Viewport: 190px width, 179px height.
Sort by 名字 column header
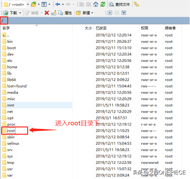pos(37,28)
